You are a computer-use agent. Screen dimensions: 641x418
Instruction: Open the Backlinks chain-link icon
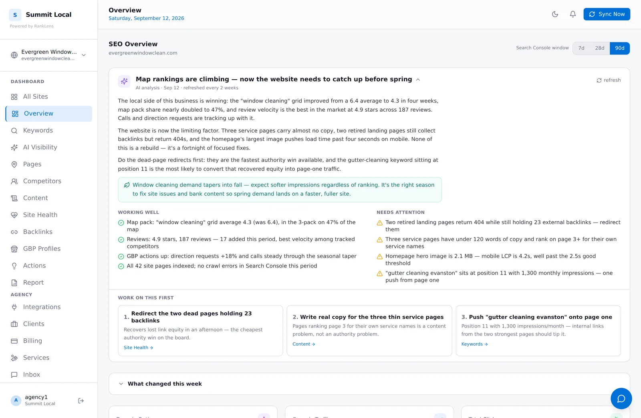pos(14,232)
